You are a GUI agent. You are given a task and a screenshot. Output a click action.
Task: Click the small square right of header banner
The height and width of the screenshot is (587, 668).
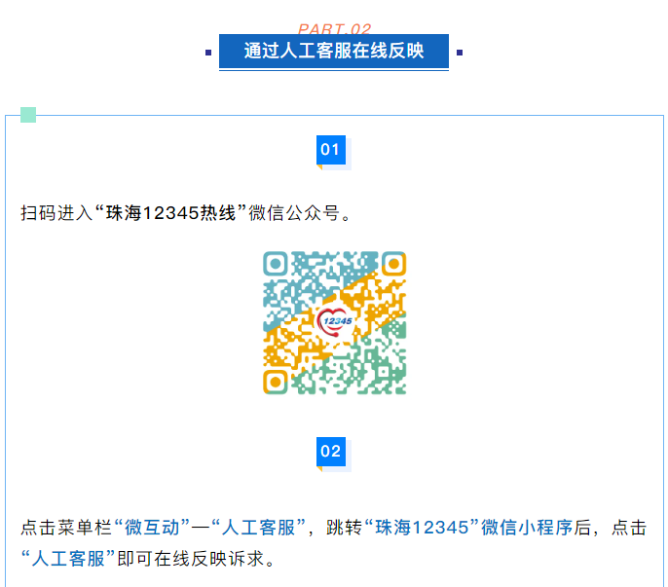tap(459, 53)
